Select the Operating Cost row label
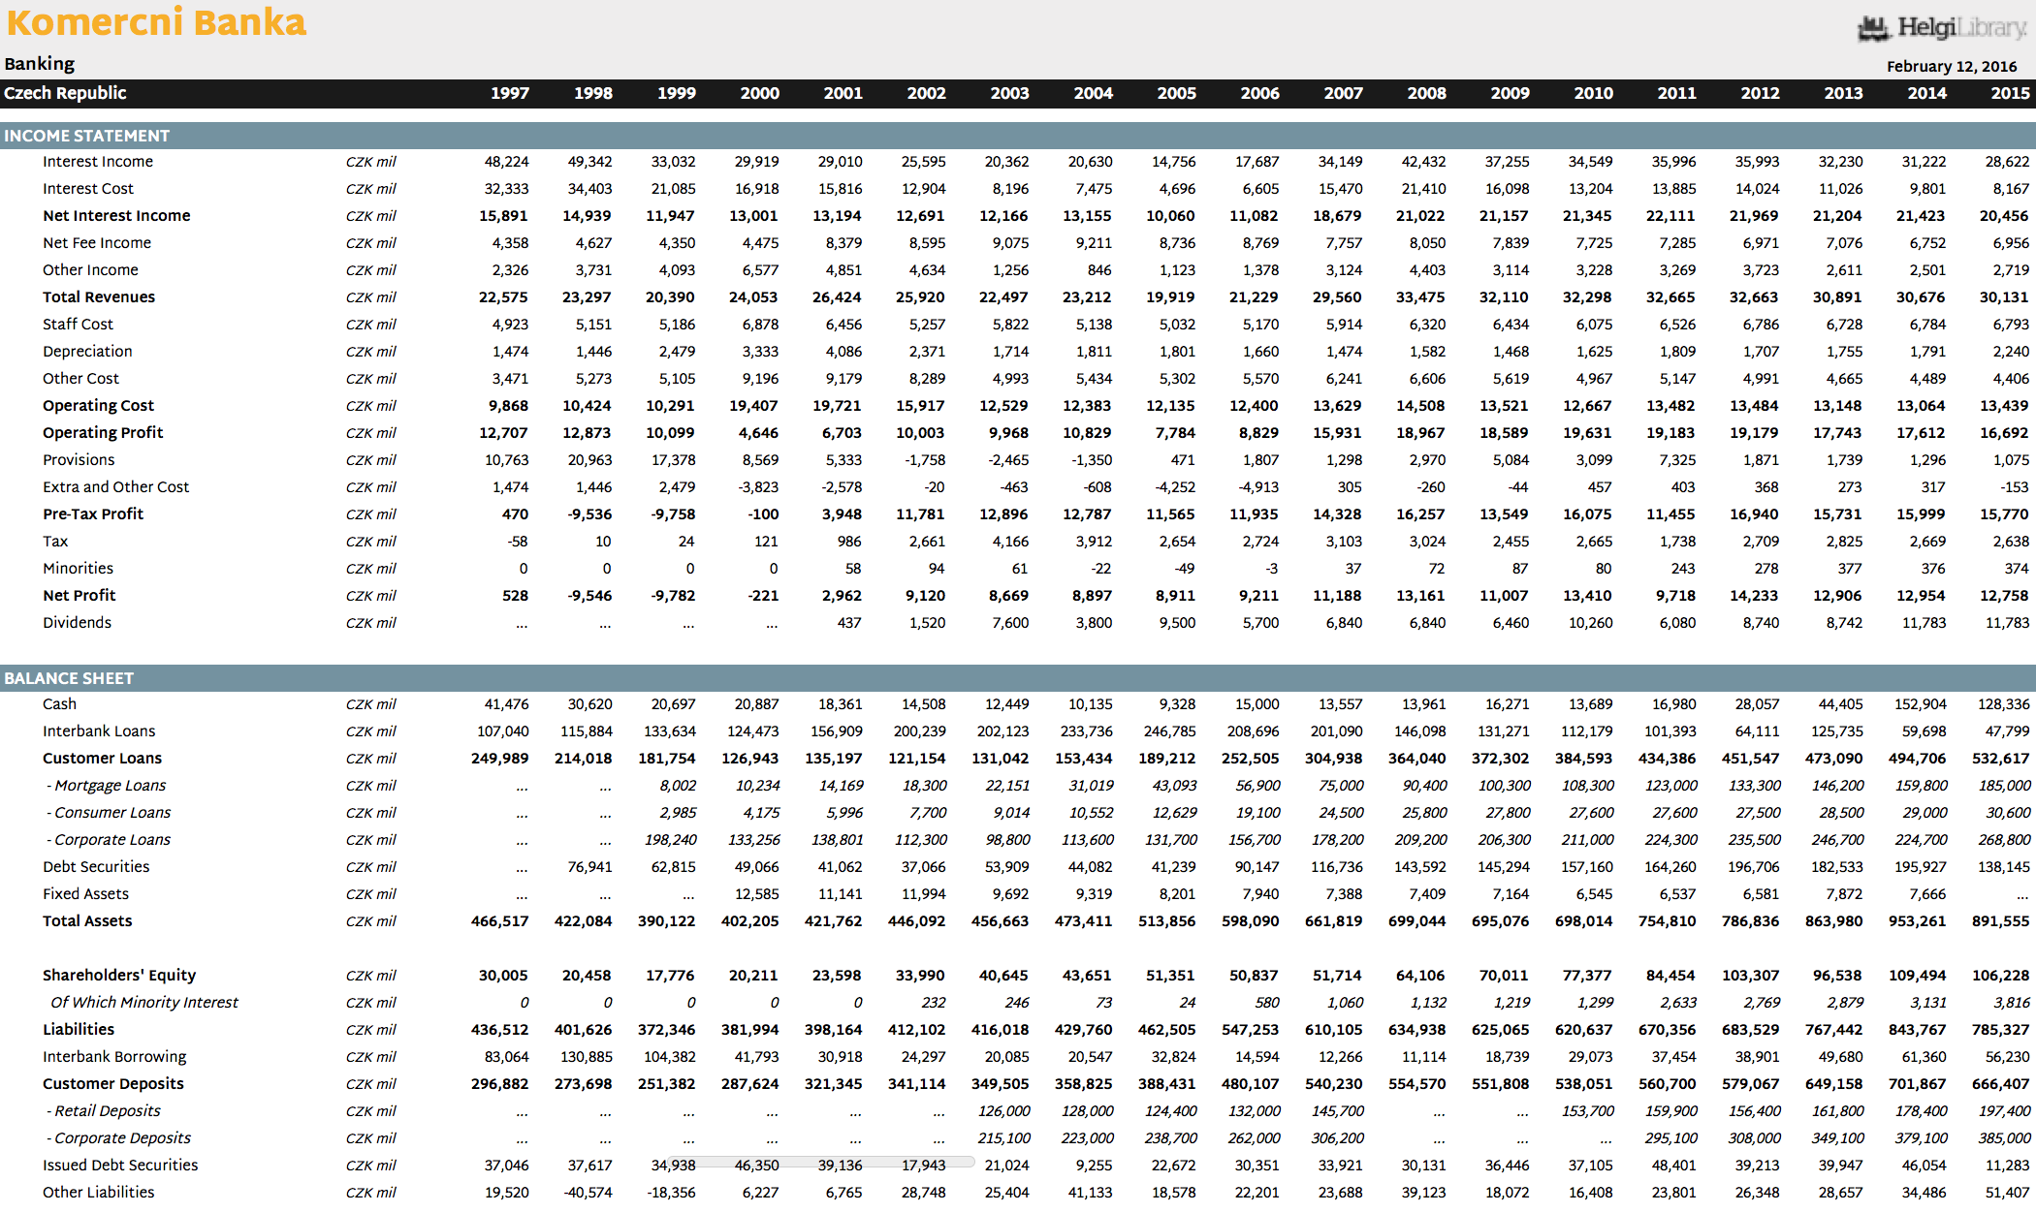Viewport: 2036px width, 1213px height. click(x=98, y=406)
